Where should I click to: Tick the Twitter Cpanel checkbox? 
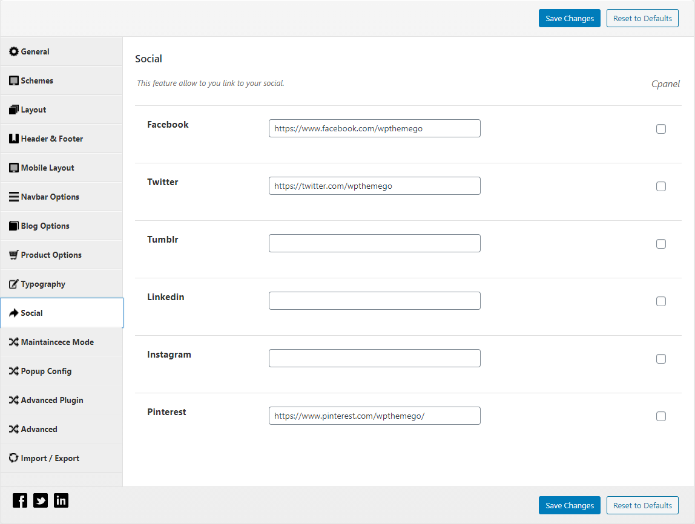coord(661,186)
